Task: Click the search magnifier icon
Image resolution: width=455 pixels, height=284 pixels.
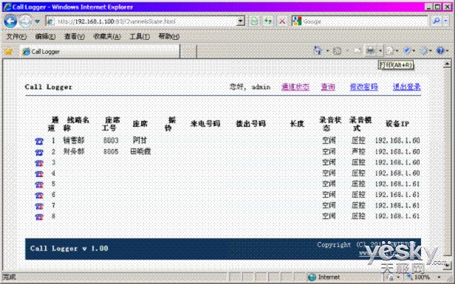Action: [x=436, y=21]
